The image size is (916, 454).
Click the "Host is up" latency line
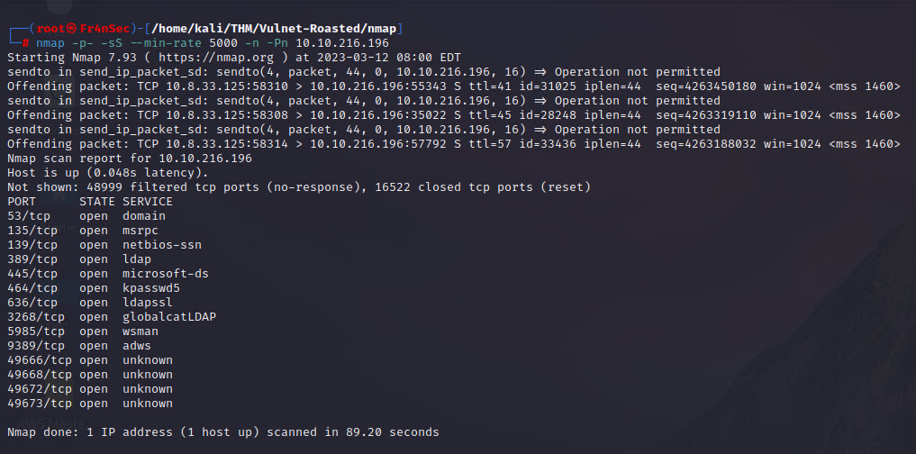107,173
